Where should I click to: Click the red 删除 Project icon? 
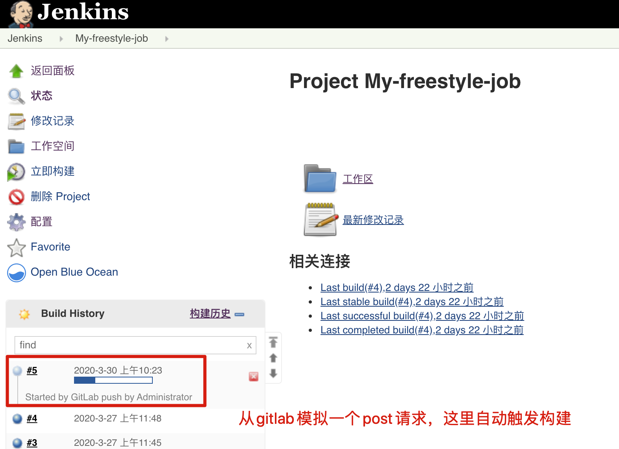16,197
